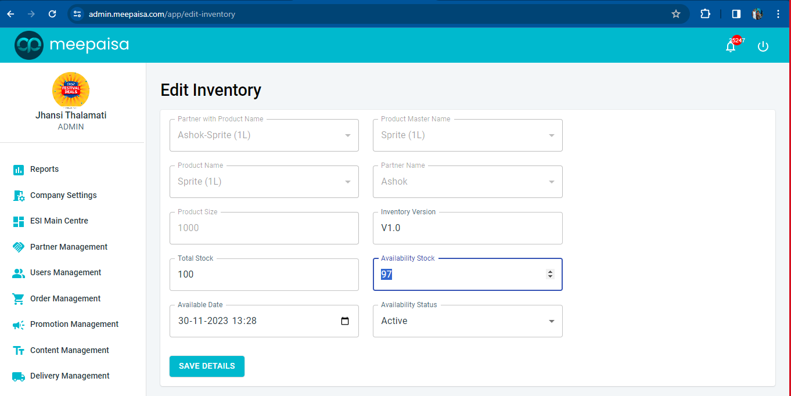791x396 pixels.
Task: Open the Reports menu item
Action: click(x=45, y=169)
